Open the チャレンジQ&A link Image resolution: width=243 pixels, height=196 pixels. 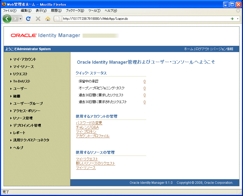point(87,127)
